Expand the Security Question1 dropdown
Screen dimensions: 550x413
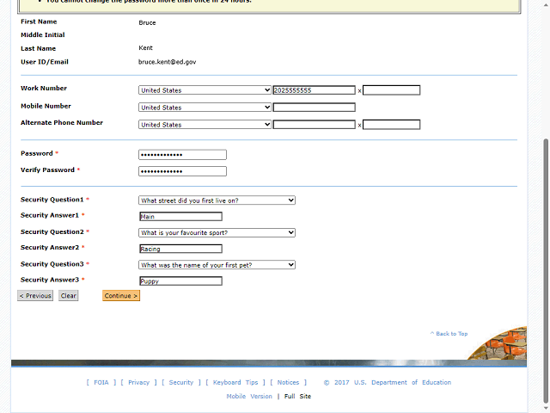[217, 200]
